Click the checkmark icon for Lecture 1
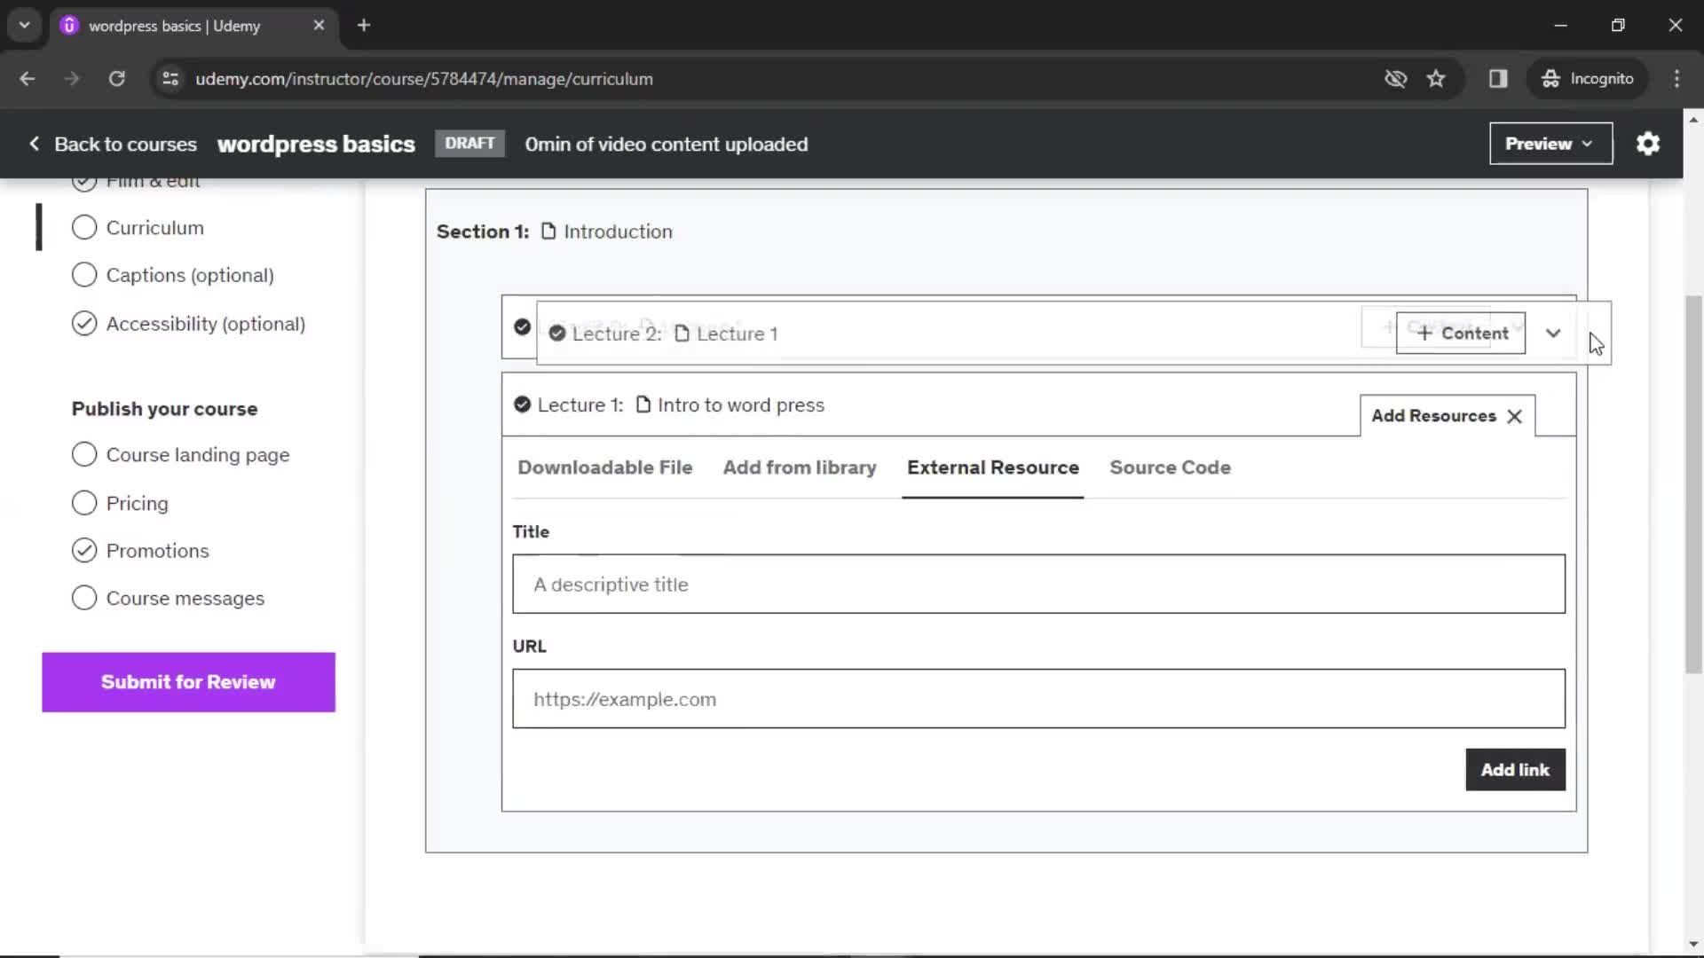1704x958 pixels. [x=522, y=405]
